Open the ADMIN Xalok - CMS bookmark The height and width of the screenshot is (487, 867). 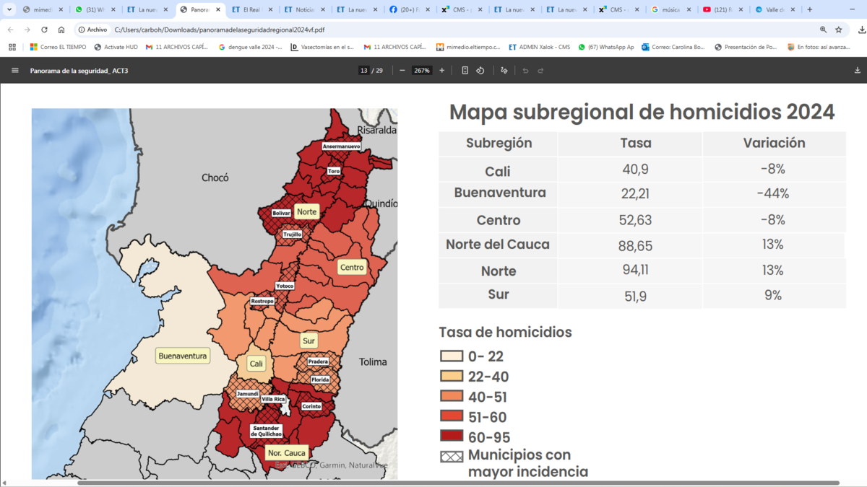pyautogui.click(x=539, y=47)
